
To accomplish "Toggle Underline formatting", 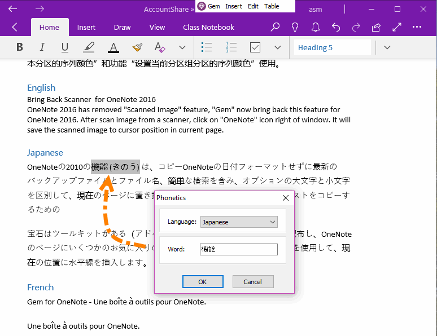I will pos(65,47).
